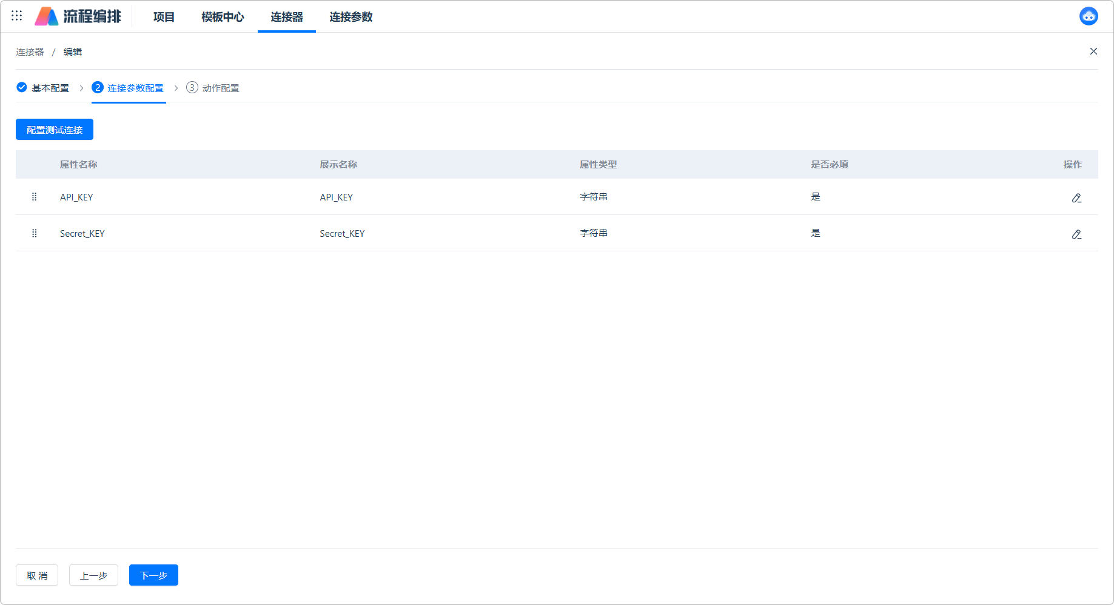Open the app launcher grid icon
The height and width of the screenshot is (605, 1114).
tap(17, 16)
